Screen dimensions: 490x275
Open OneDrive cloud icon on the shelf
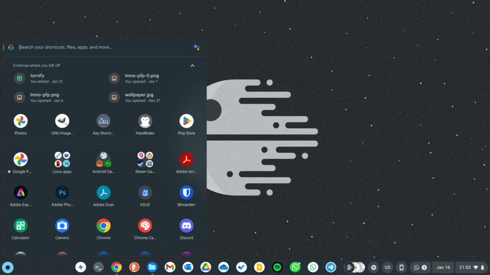pyautogui.click(x=223, y=267)
